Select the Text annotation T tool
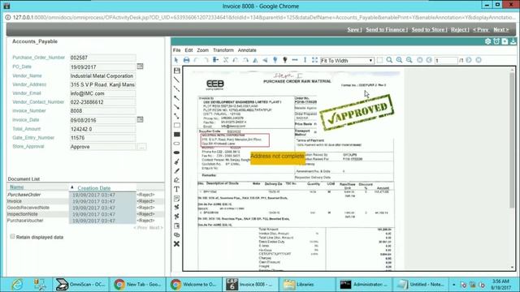 point(177,189)
